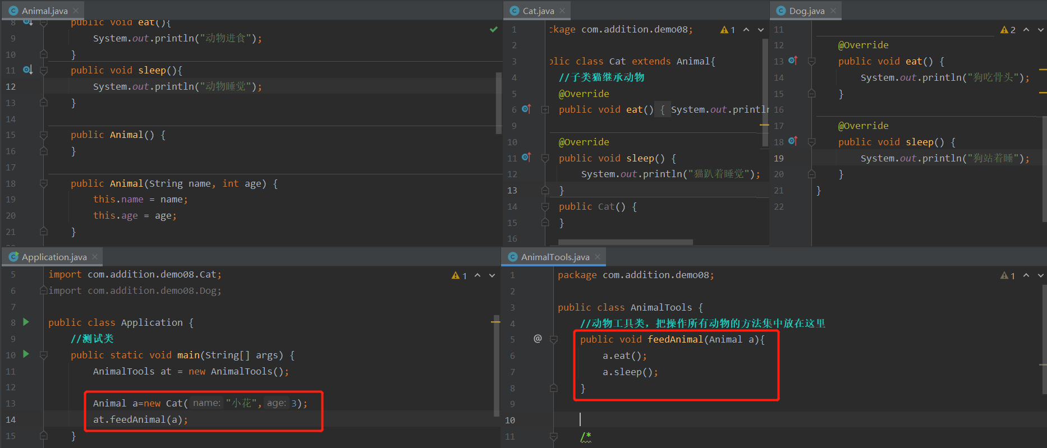Click overriding-method marker beside Cat sleep()
The width and height of the screenshot is (1047, 448).
526,158
